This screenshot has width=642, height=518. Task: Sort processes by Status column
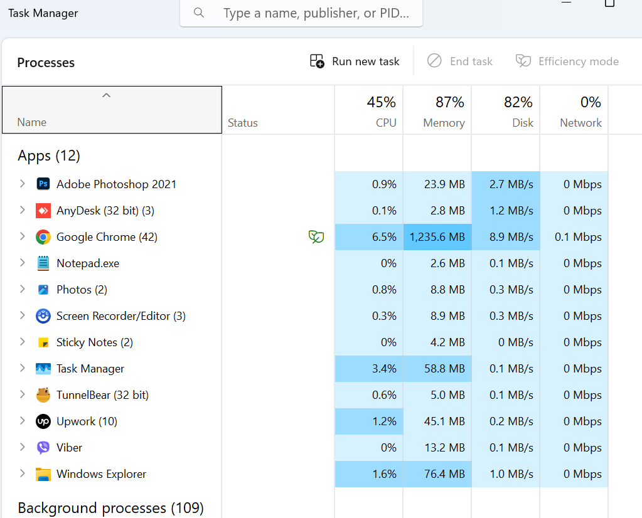pyautogui.click(x=278, y=110)
